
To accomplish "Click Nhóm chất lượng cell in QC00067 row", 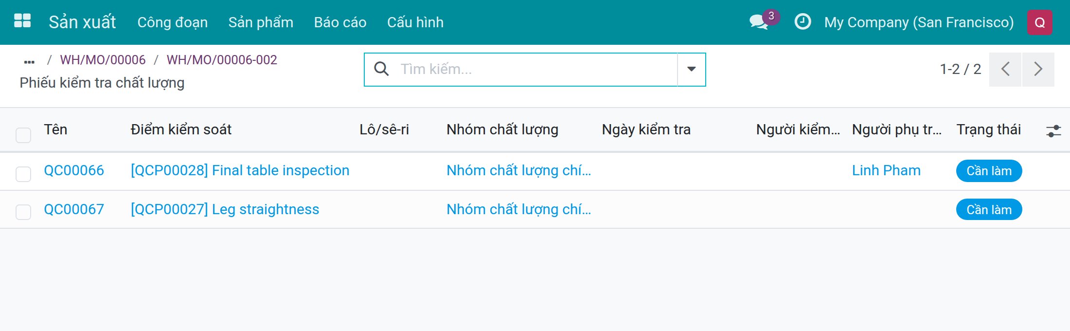I will [x=519, y=209].
